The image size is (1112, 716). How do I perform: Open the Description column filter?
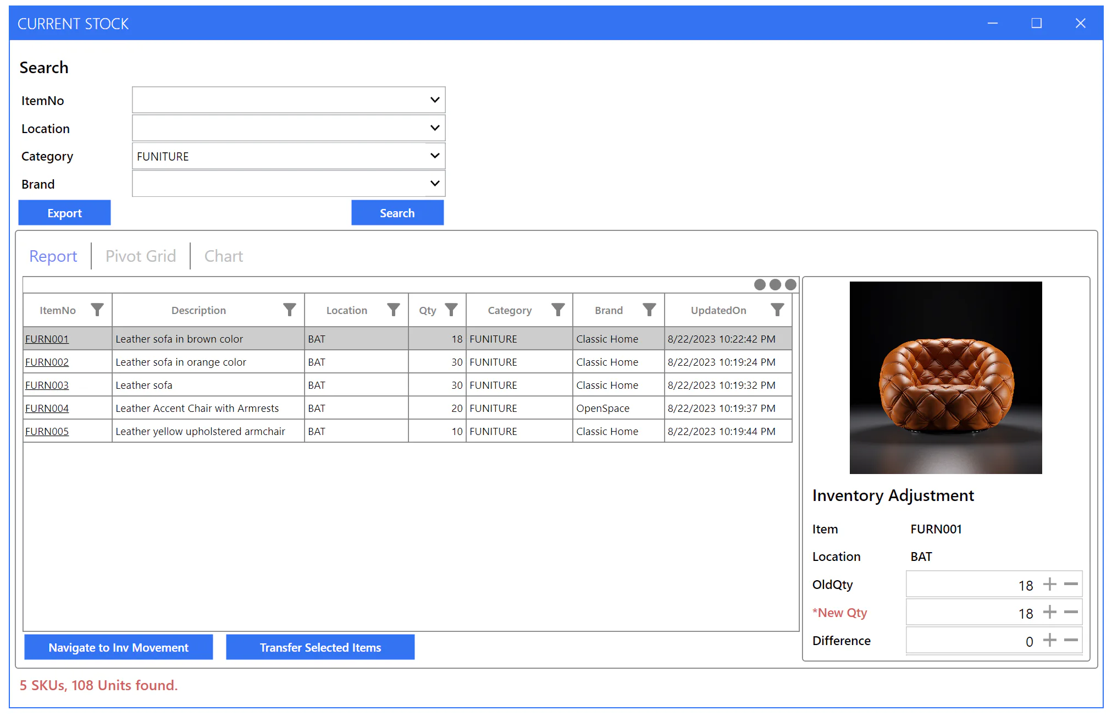coord(290,310)
